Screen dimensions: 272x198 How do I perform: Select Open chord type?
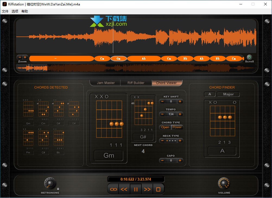pos(165,127)
